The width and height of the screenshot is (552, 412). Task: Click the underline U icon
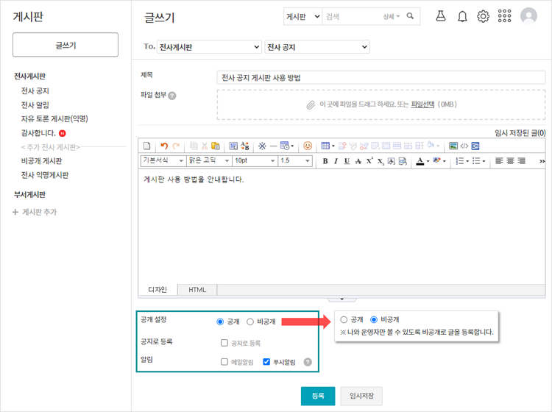click(347, 161)
